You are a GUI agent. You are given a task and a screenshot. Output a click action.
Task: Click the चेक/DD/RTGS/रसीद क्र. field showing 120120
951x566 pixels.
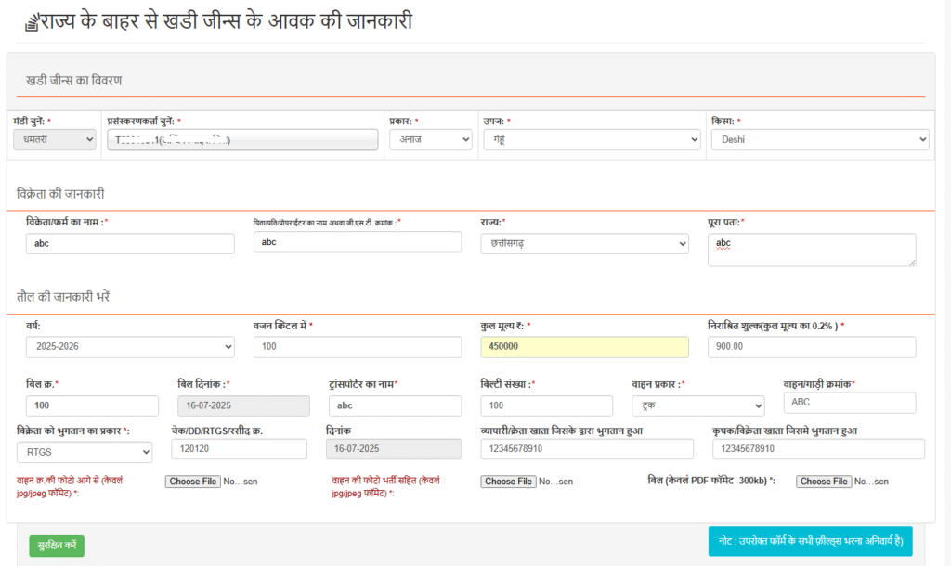click(239, 449)
